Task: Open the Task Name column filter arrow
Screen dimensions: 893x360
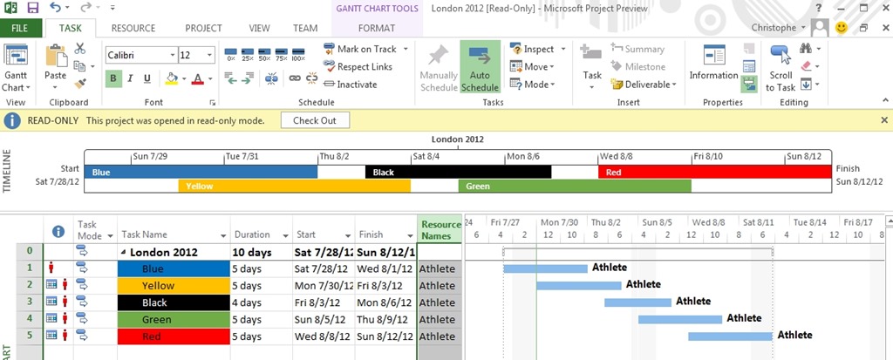Action: click(x=223, y=236)
